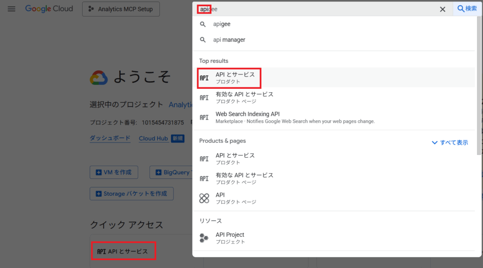
Task: Click the VM を作成 button
Action: point(114,172)
